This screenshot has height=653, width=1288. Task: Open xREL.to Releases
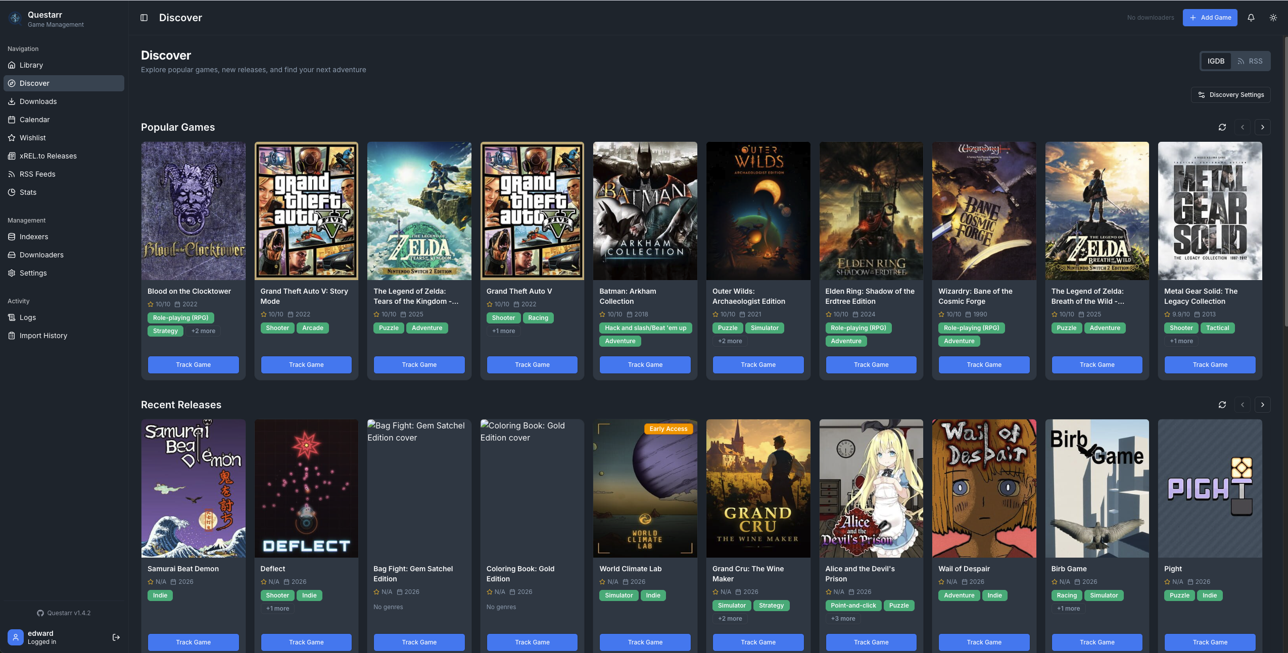click(64, 156)
